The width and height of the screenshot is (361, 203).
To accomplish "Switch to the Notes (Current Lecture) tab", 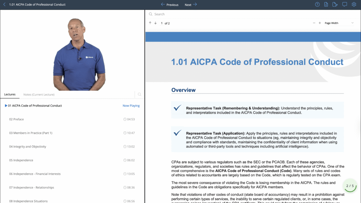I will (x=39, y=94).
